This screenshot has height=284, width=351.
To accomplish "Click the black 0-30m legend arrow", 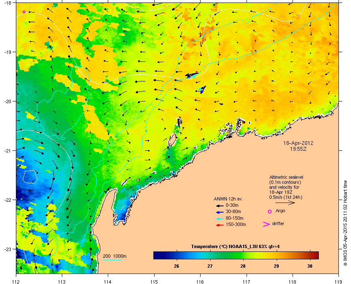I will [x=220, y=205].
